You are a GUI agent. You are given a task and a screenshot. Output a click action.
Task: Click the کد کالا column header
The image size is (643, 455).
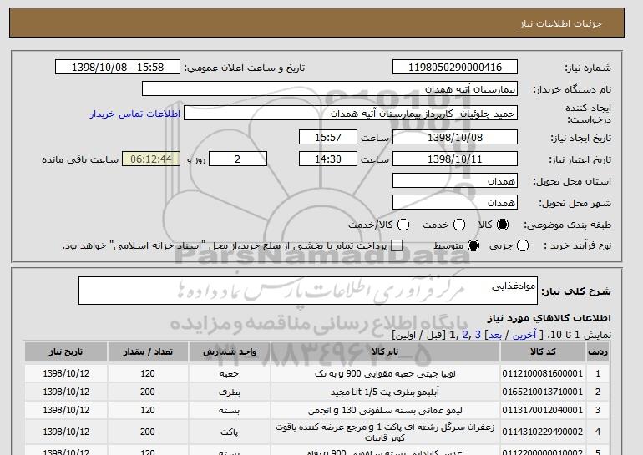click(x=543, y=352)
